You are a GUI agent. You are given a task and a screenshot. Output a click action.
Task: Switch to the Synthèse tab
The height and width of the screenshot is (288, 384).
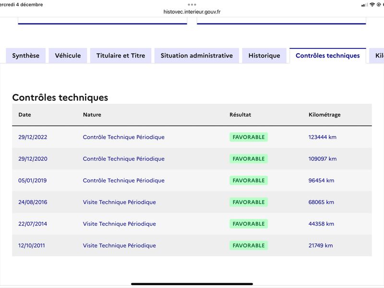(26, 56)
